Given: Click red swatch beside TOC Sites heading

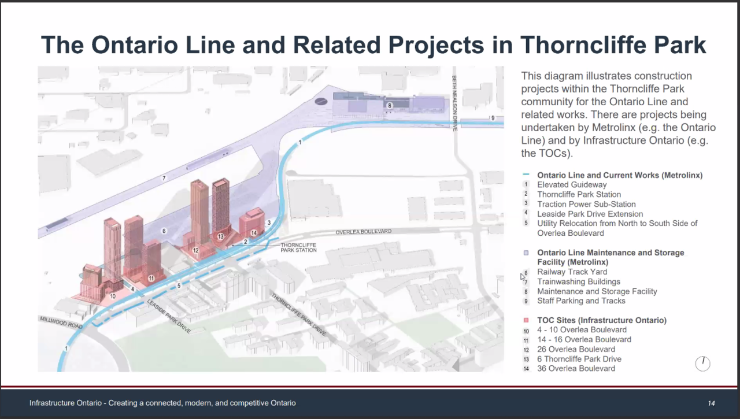Looking at the screenshot, I should (526, 320).
